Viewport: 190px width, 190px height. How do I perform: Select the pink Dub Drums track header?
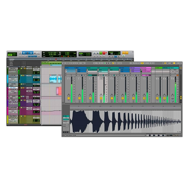click(x=145, y=68)
